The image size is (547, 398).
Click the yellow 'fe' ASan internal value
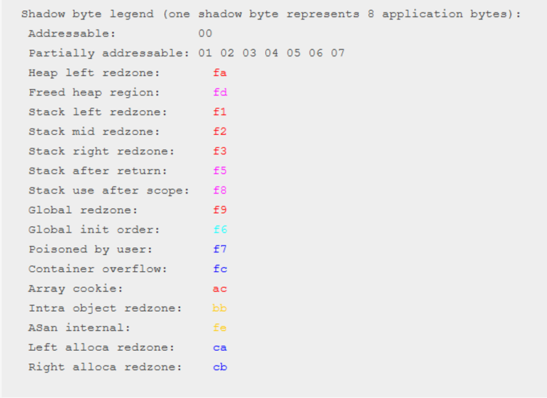click(220, 328)
